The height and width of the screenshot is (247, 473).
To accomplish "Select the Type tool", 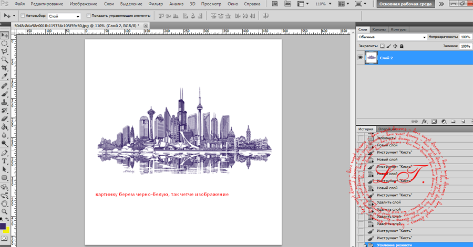I will point(4,161).
